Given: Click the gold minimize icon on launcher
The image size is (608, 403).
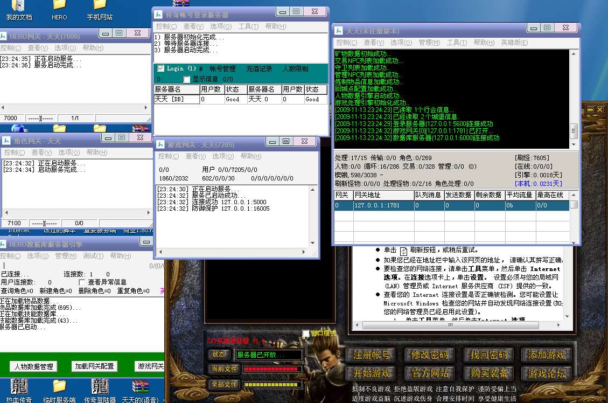Looking at the screenshot, I should (590, 109).
